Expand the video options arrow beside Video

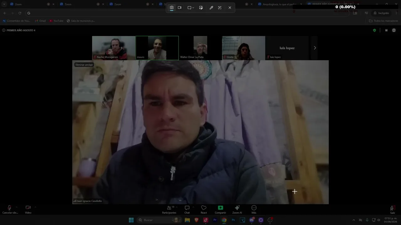[35, 207]
